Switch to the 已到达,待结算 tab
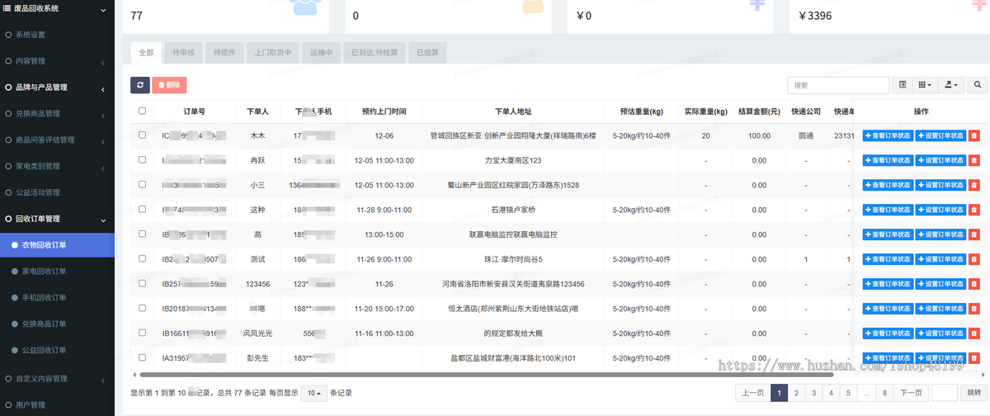Screen dimensions: 990x416 click(375, 53)
